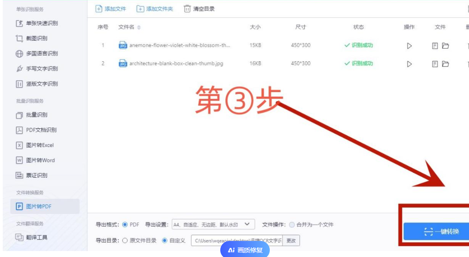Click the 序号 column header
The width and height of the screenshot is (469, 257).
click(x=103, y=27)
